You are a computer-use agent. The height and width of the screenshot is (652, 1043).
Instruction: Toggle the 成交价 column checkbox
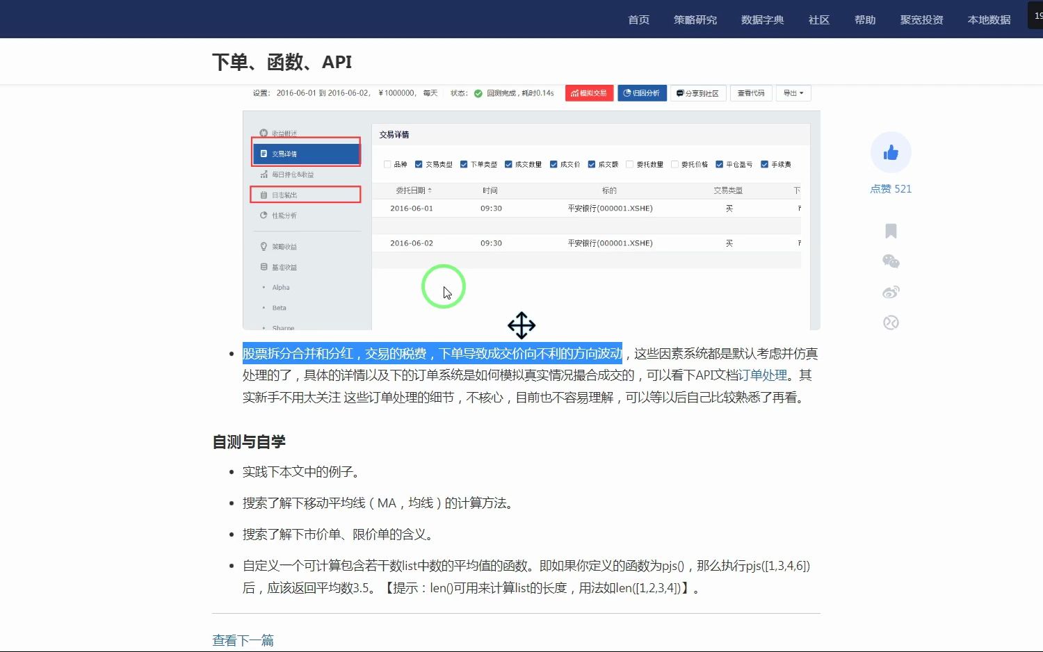[553, 165]
